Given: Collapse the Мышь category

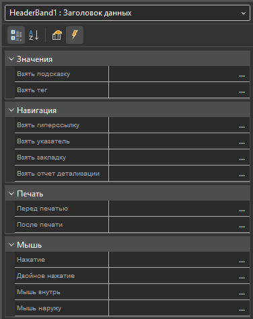Looking at the screenshot, I should [11, 245].
